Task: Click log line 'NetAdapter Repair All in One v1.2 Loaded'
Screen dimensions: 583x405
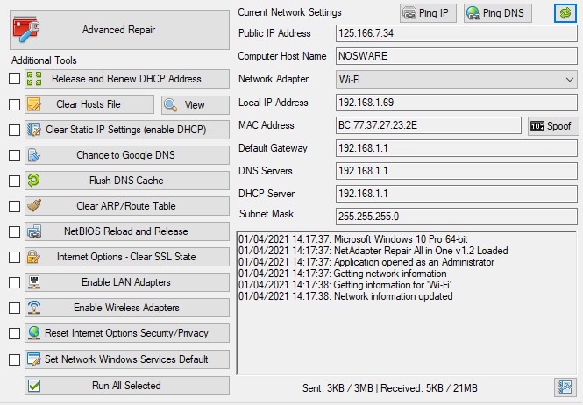Action: pos(373,251)
